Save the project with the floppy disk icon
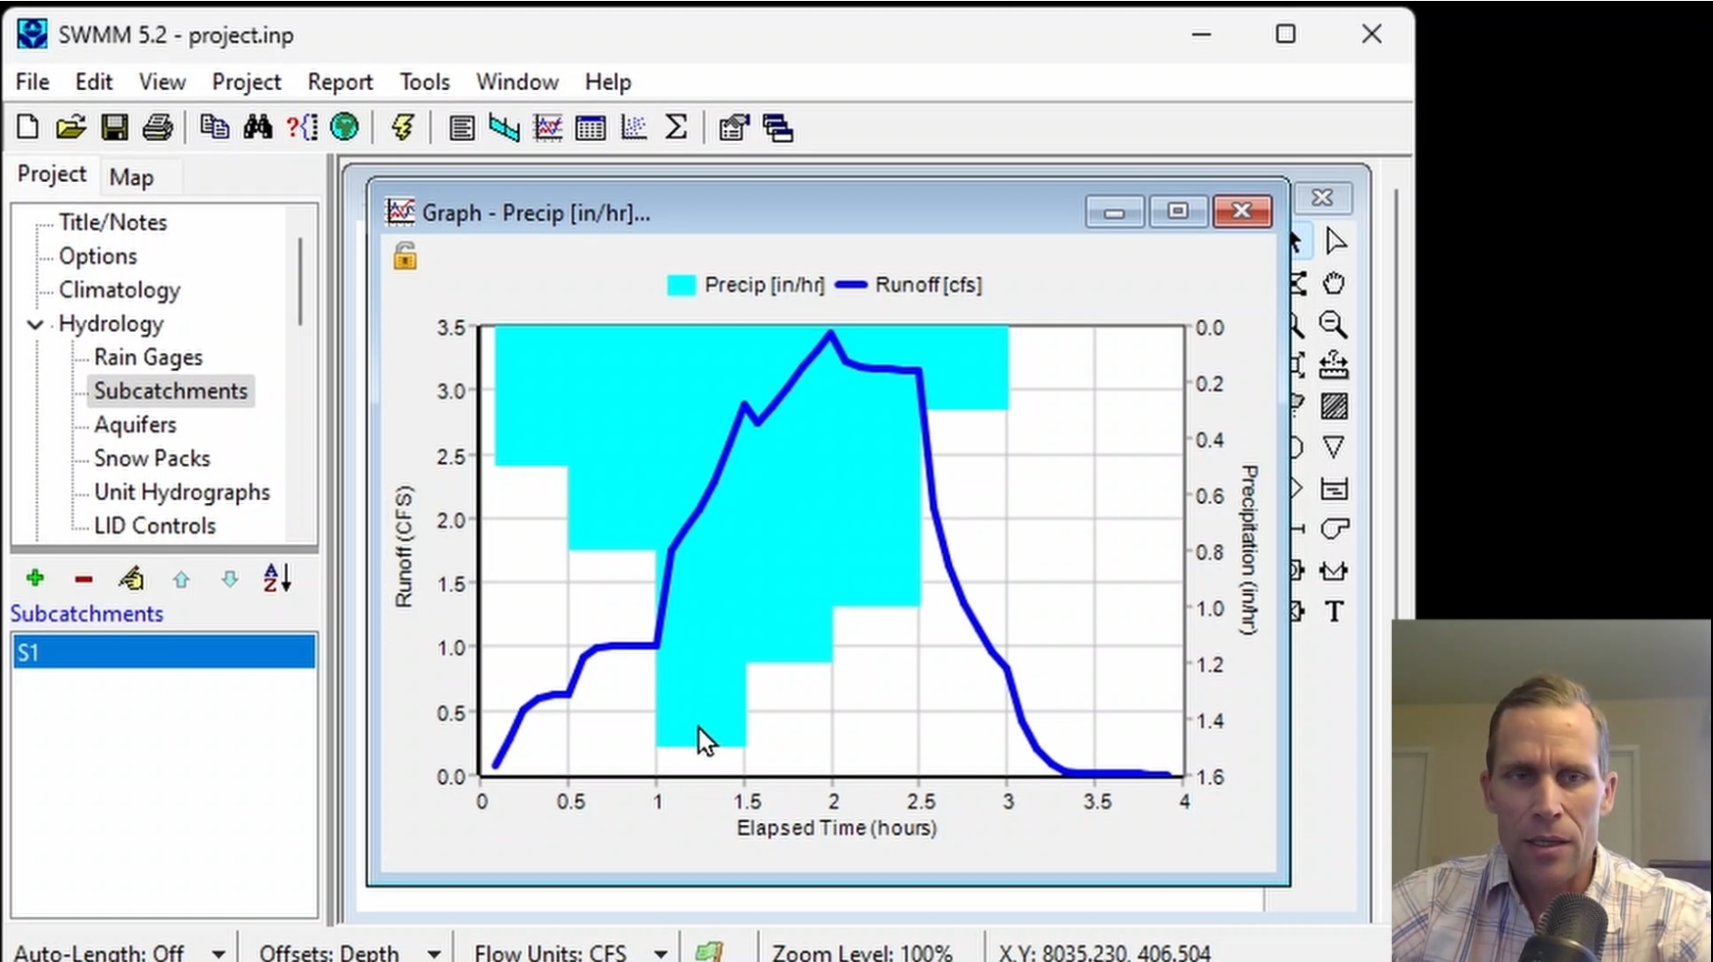1713x962 pixels. point(115,127)
